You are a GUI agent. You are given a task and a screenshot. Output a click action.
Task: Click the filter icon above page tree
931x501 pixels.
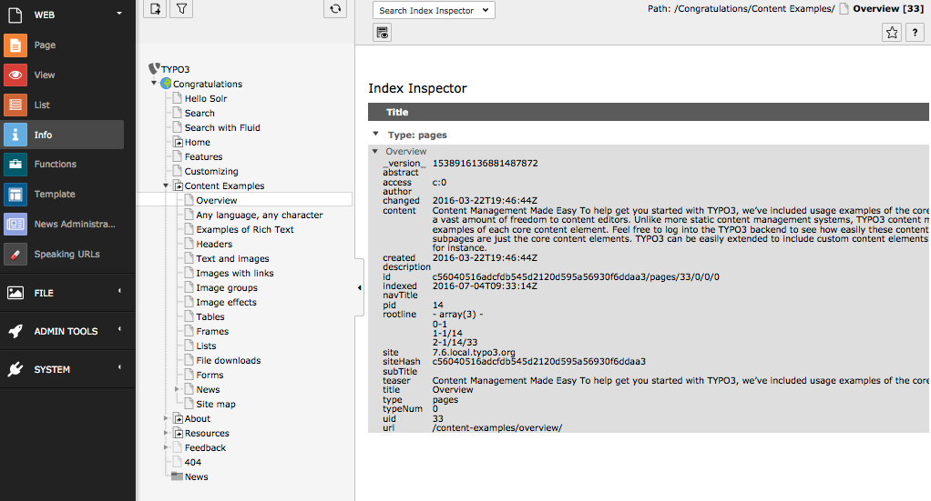[x=181, y=8]
